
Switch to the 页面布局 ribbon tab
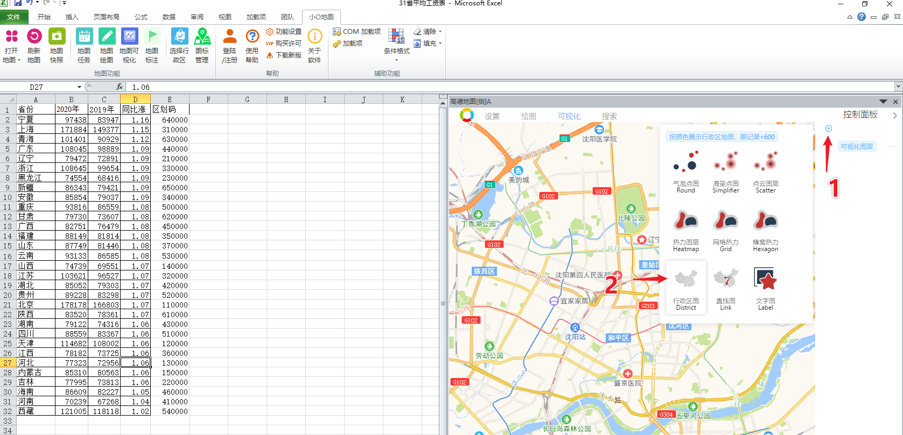(x=107, y=17)
